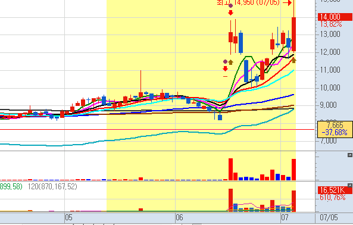Close the volume bar chart panel
Image resolution: width=353 pixels, height=225 pixels.
click(349, 155)
